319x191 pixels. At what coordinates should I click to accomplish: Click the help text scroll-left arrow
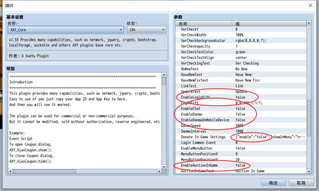click(x=11, y=171)
